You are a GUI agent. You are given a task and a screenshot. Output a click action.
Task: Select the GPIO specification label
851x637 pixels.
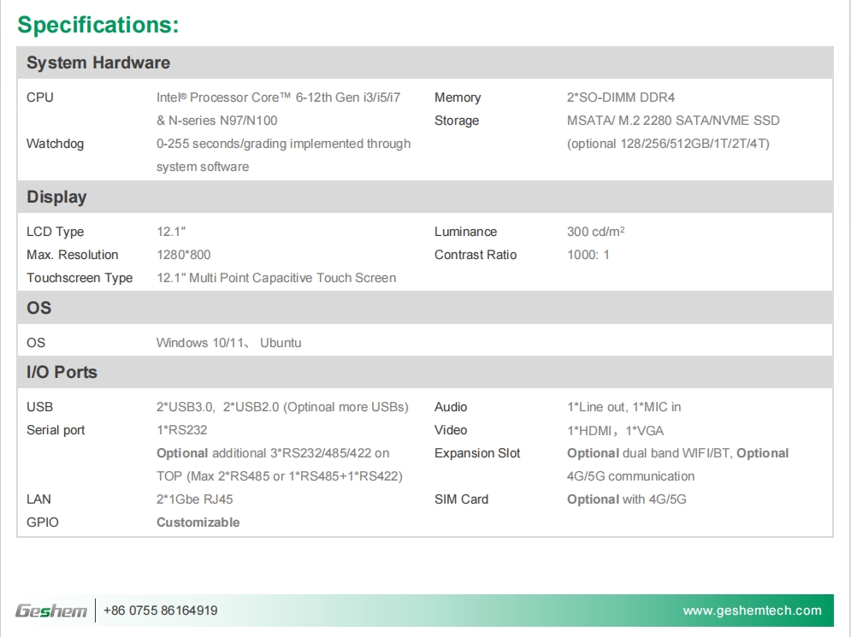click(38, 522)
